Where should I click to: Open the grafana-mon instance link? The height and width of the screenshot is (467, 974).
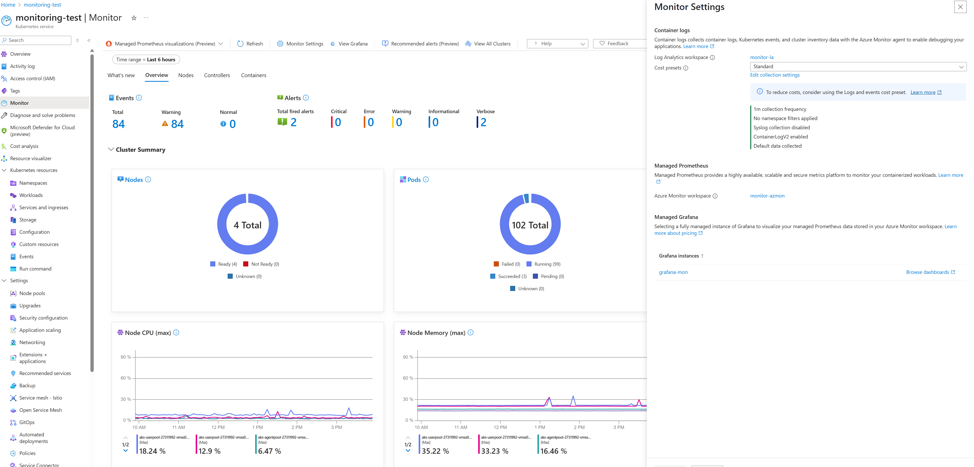pyautogui.click(x=673, y=272)
